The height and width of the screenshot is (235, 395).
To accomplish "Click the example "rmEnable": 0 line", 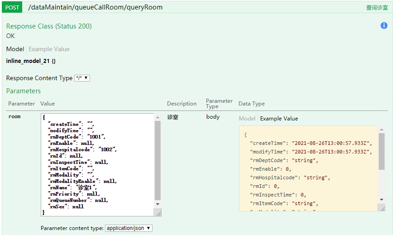I will coord(270,169).
